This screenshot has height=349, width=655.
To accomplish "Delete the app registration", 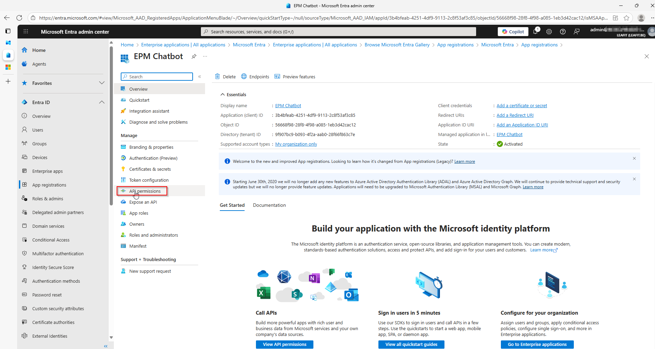I will click(x=225, y=77).
